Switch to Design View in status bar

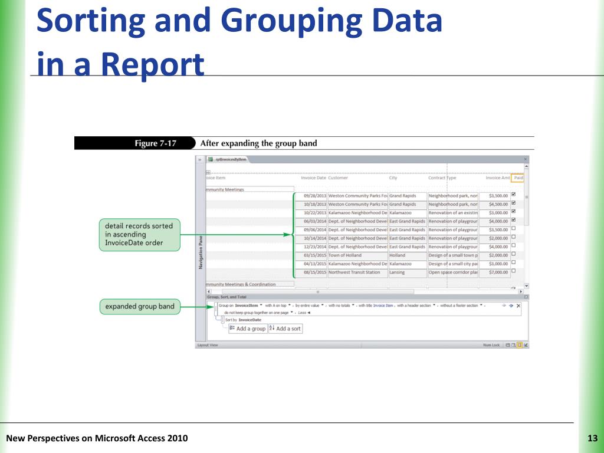click(x=526, y=345)
